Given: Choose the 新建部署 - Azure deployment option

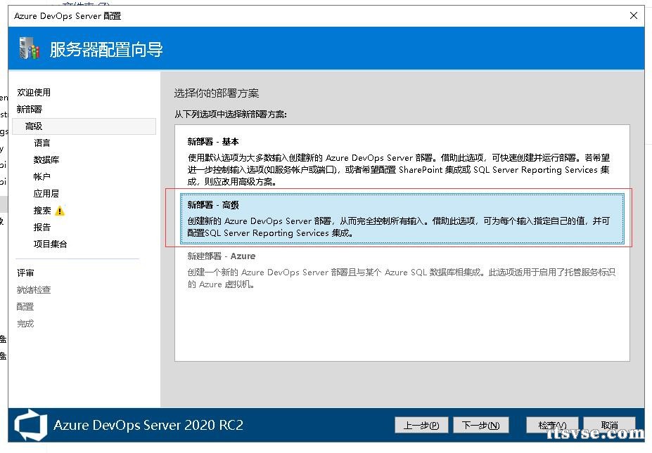Looking at the screenshot, I should [x=402, y=270].
